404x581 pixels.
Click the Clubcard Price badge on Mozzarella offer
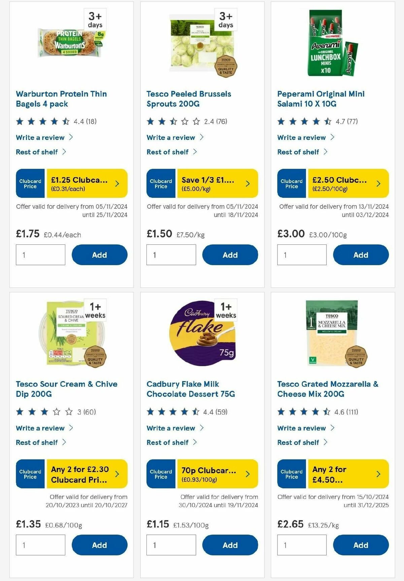291,474
